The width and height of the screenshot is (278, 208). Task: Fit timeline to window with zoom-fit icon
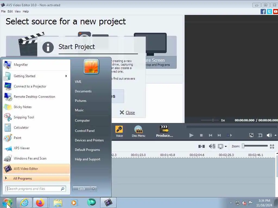tap(272, 147)
